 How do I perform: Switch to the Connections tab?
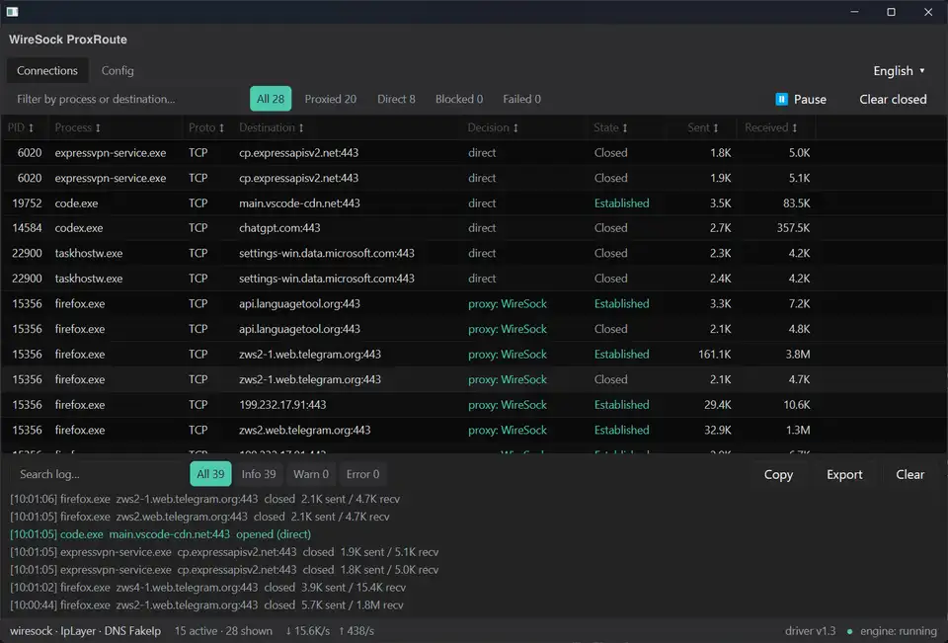(x=47, y=71)
